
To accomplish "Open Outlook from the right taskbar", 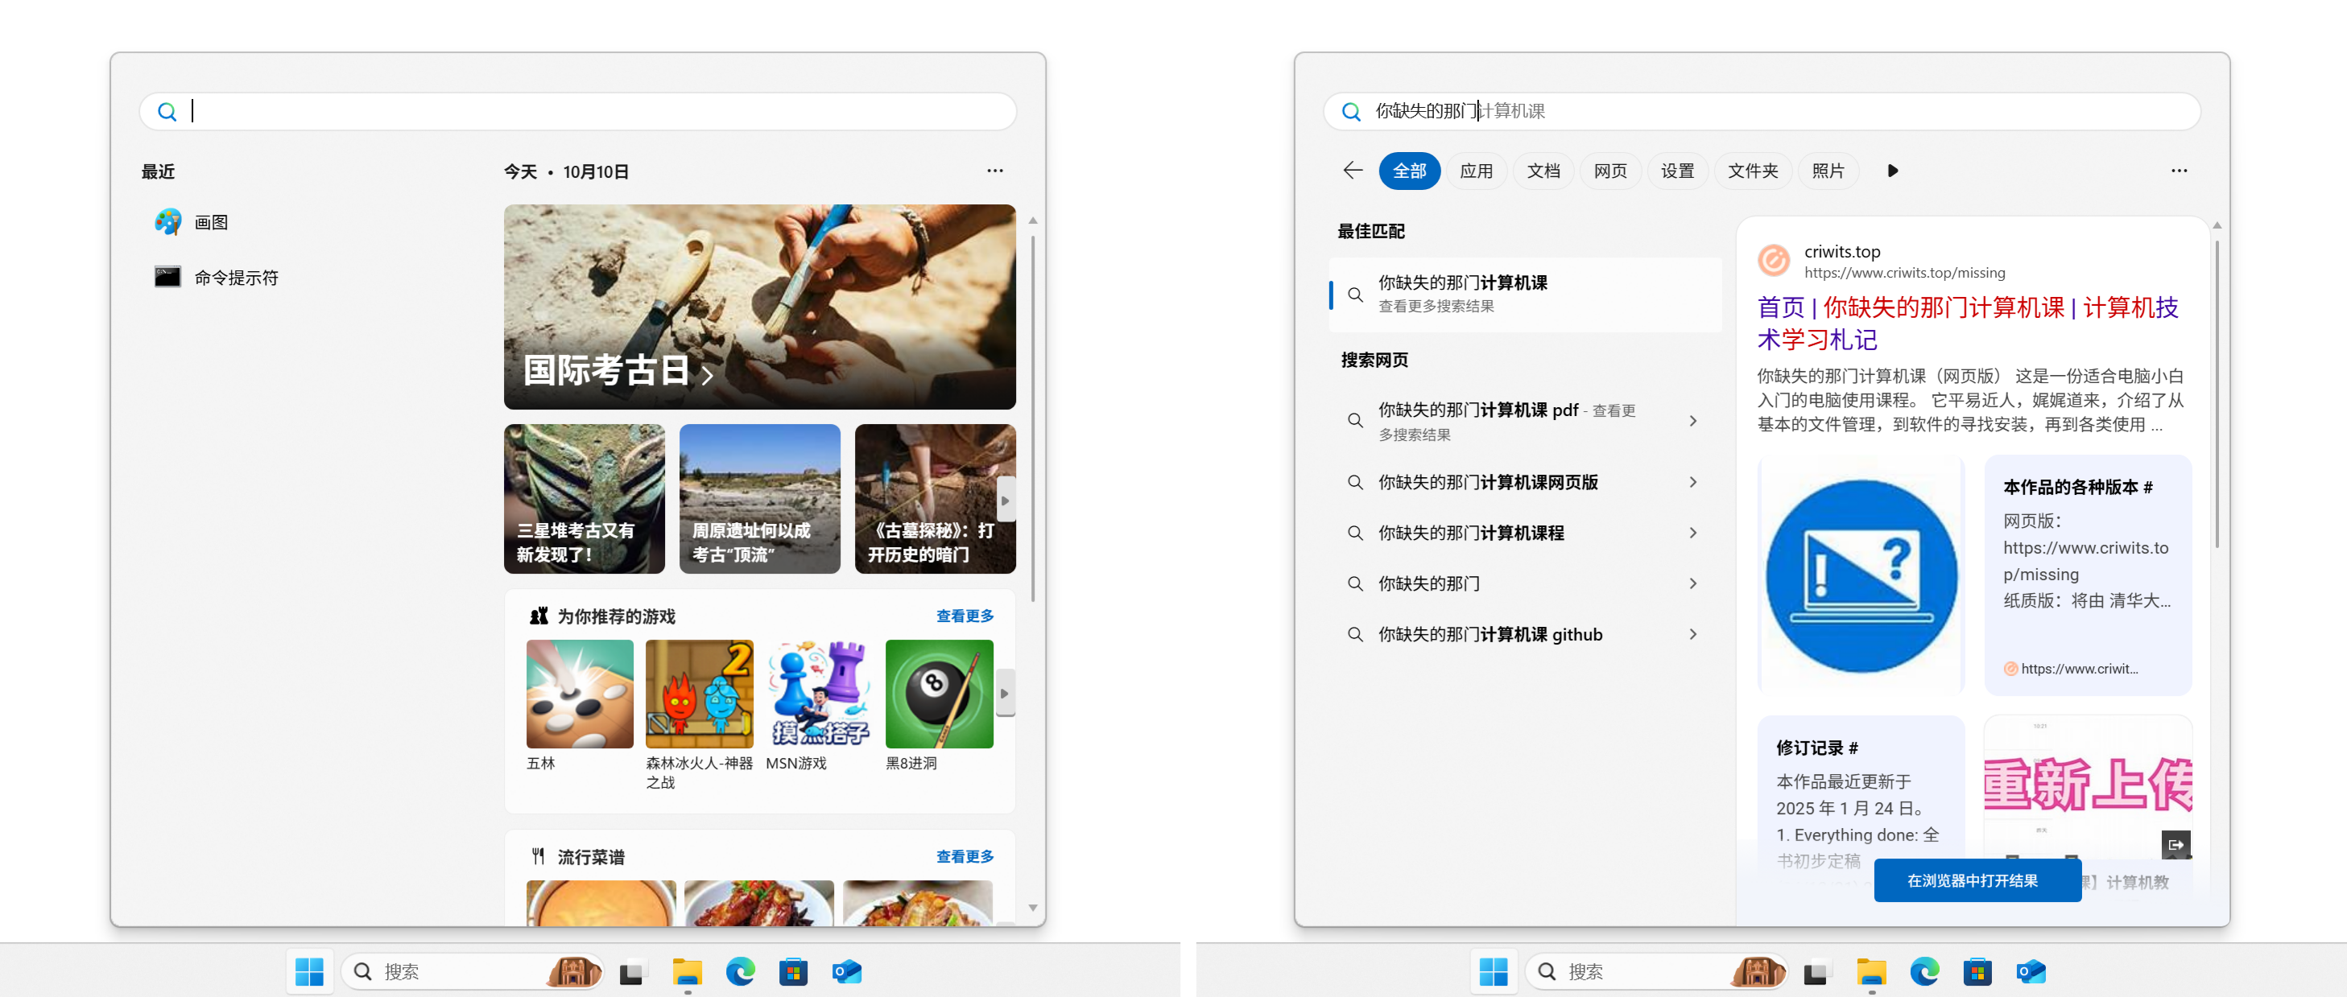I will [x=2031, y=972].
